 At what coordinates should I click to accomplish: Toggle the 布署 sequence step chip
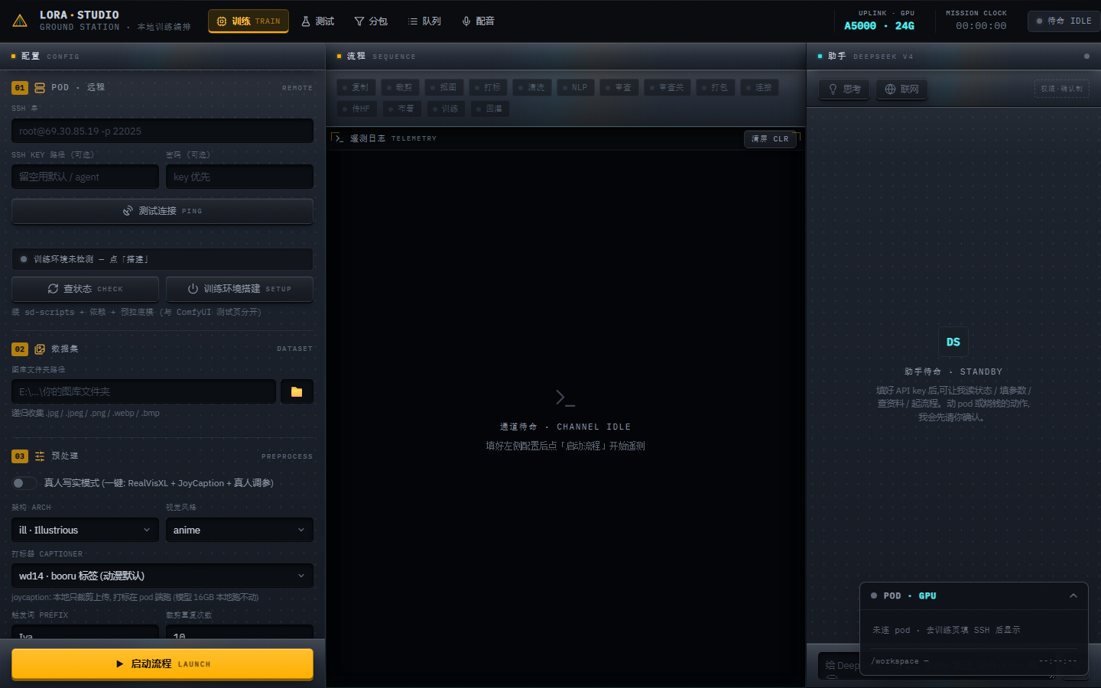402,109
